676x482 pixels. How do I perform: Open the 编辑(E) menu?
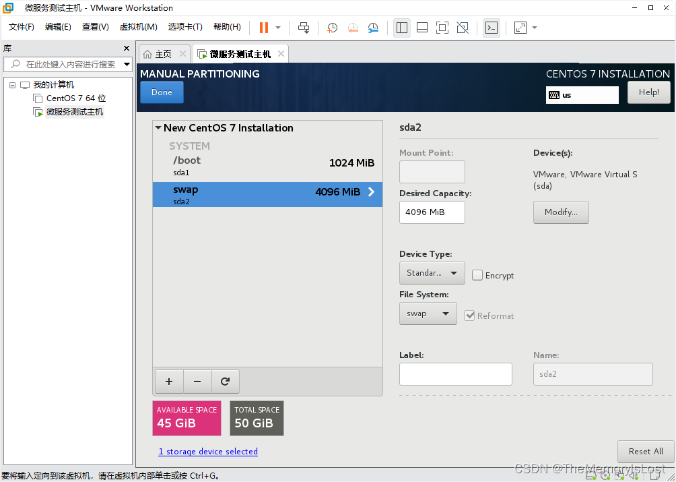58,27
